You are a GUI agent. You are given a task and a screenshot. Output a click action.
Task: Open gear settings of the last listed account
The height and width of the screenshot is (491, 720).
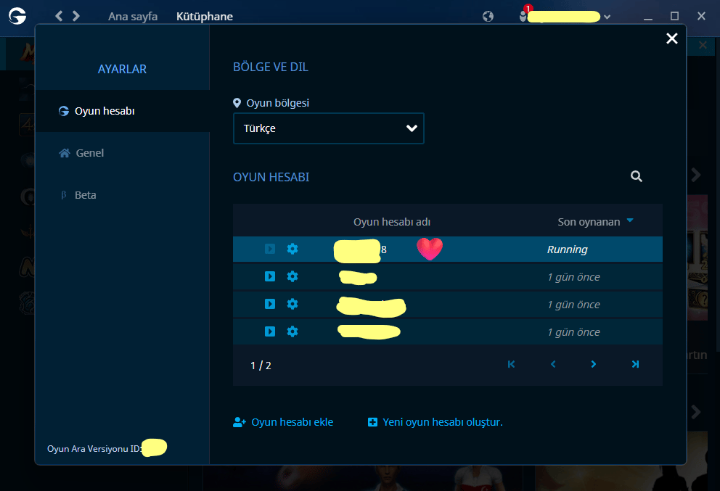[x=292, y=331]
